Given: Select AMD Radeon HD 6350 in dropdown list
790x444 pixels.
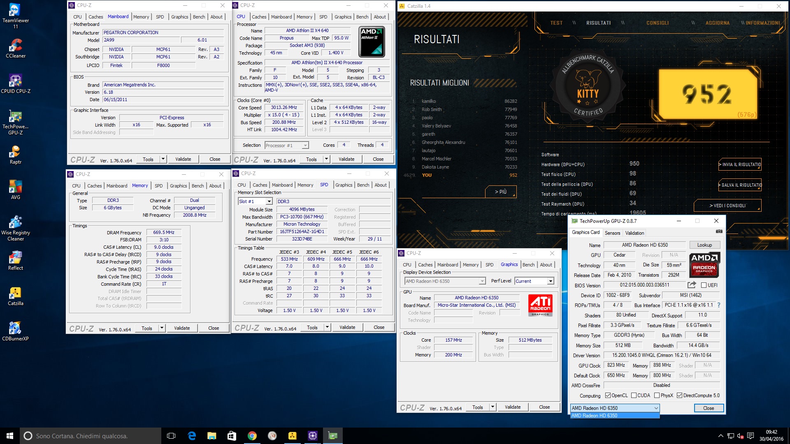Looking at the screenshot, I should click(x=615, y=416).
